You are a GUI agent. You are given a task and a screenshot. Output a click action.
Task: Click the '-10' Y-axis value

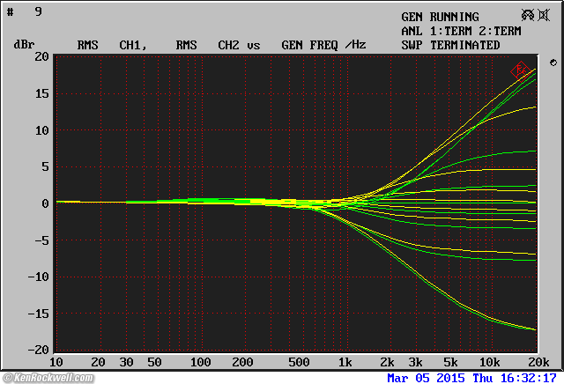click(39, 277)
